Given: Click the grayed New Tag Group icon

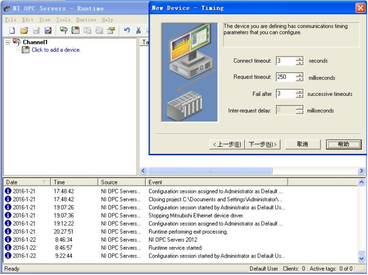Looking at the screenshot, I should [x=87, y=30].
